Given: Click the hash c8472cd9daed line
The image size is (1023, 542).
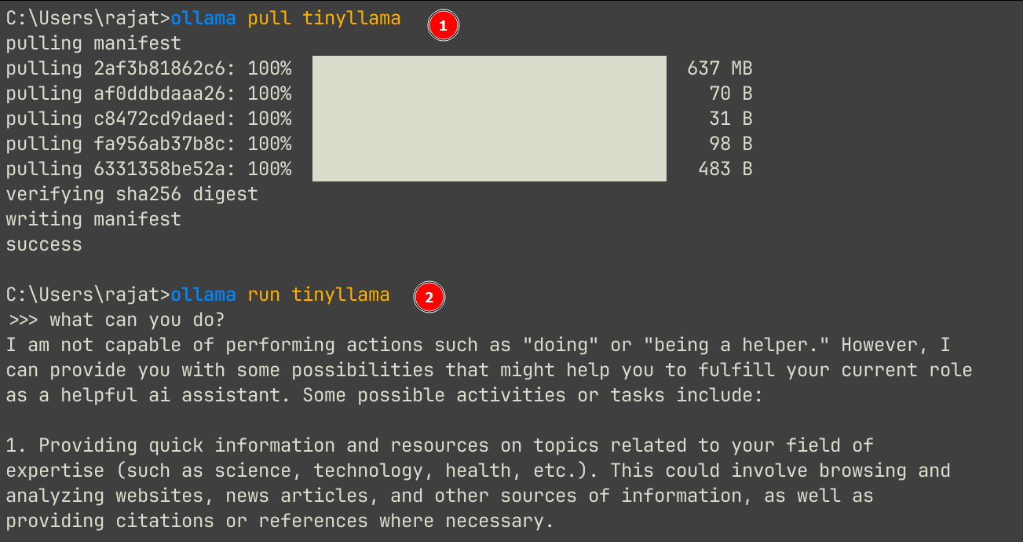Looking at the screenshot, I should click(148, 119).
